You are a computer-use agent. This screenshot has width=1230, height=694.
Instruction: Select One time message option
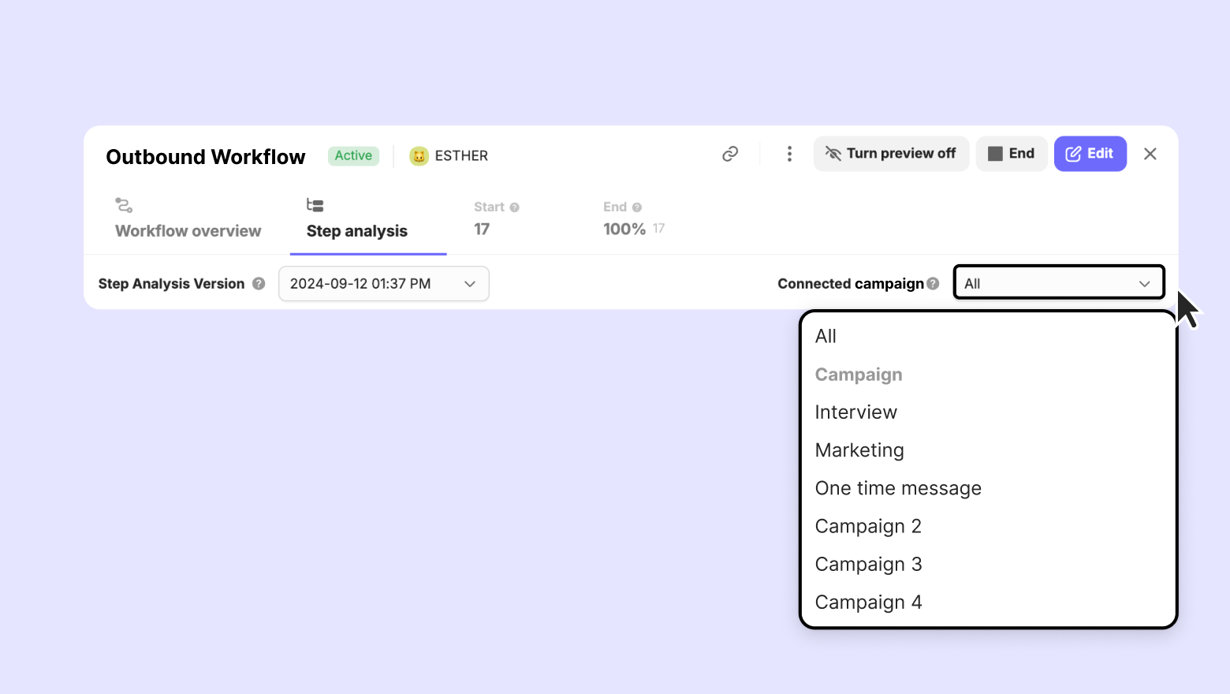898,488
